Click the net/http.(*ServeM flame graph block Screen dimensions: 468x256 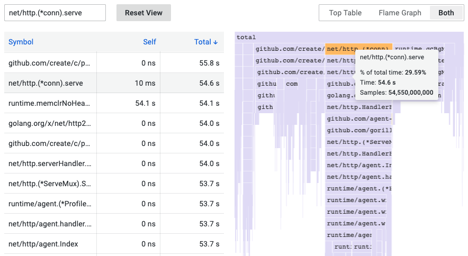point(358,142)
